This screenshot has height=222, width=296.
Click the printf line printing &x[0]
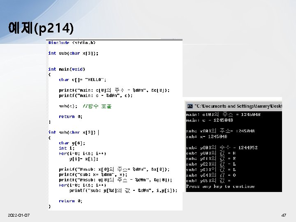coord(114,169)
